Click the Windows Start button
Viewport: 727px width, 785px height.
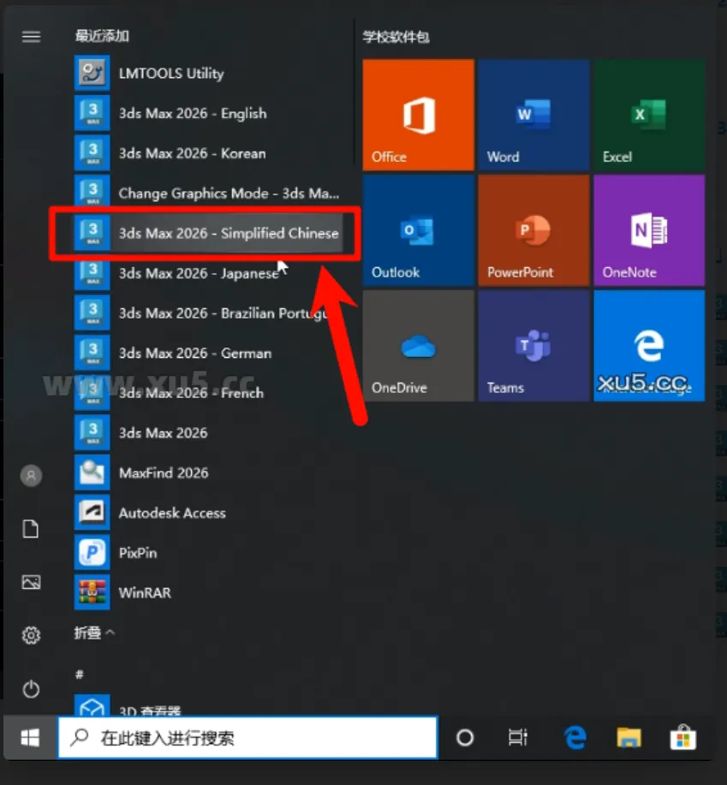point(31,737)
